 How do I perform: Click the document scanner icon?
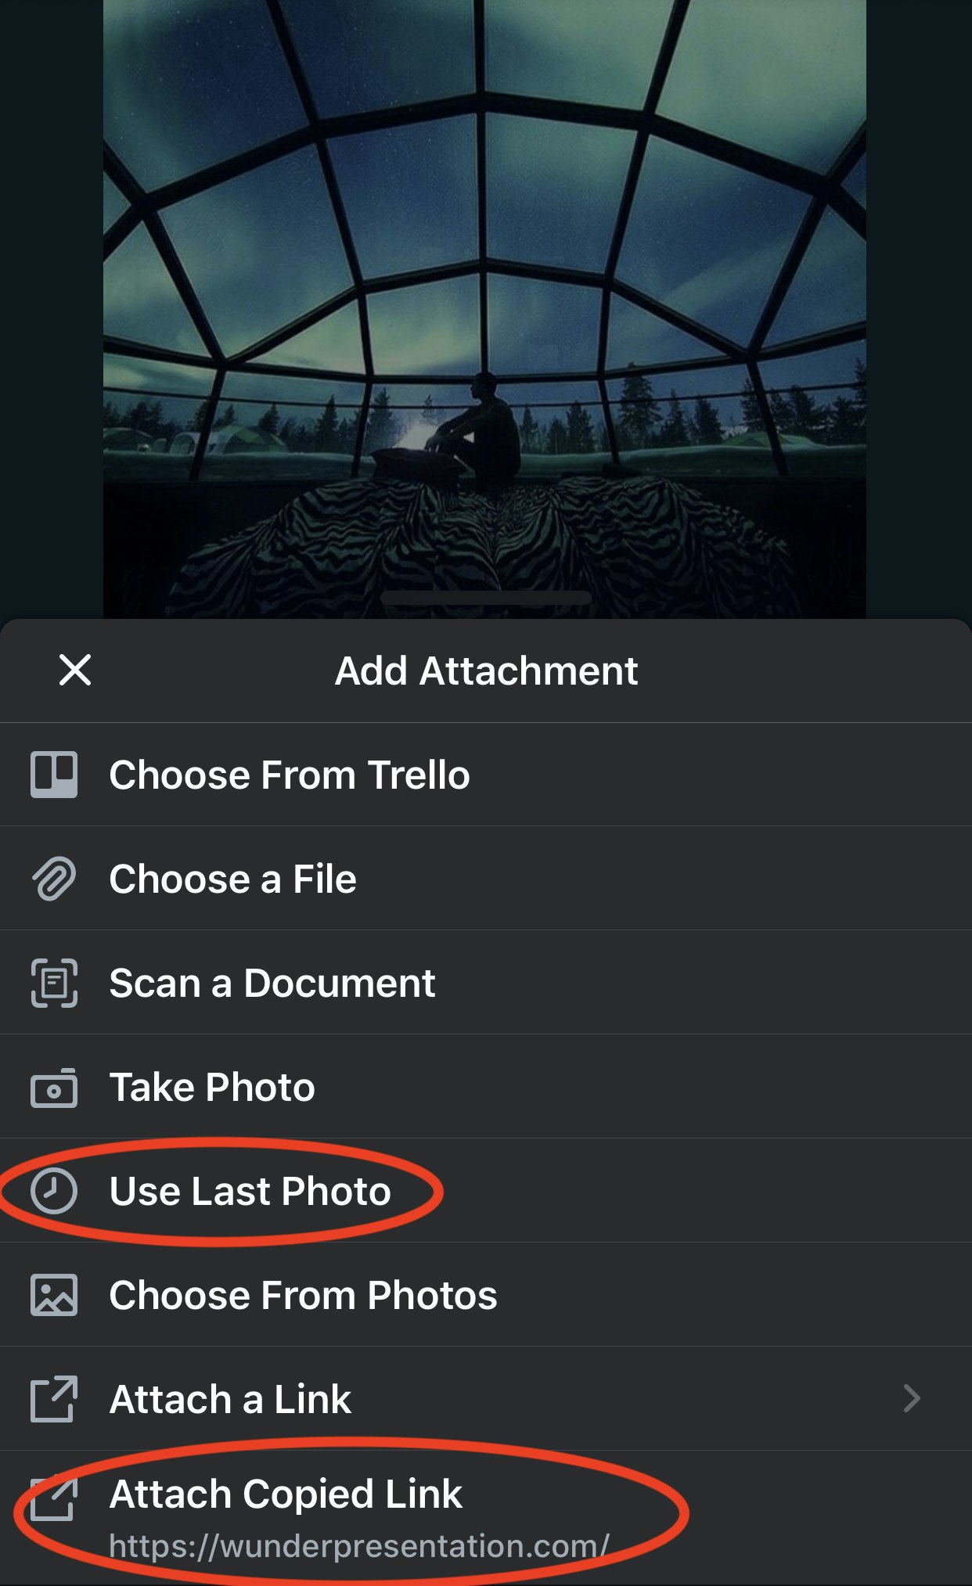pyautogui.click(x=54, y=983)
